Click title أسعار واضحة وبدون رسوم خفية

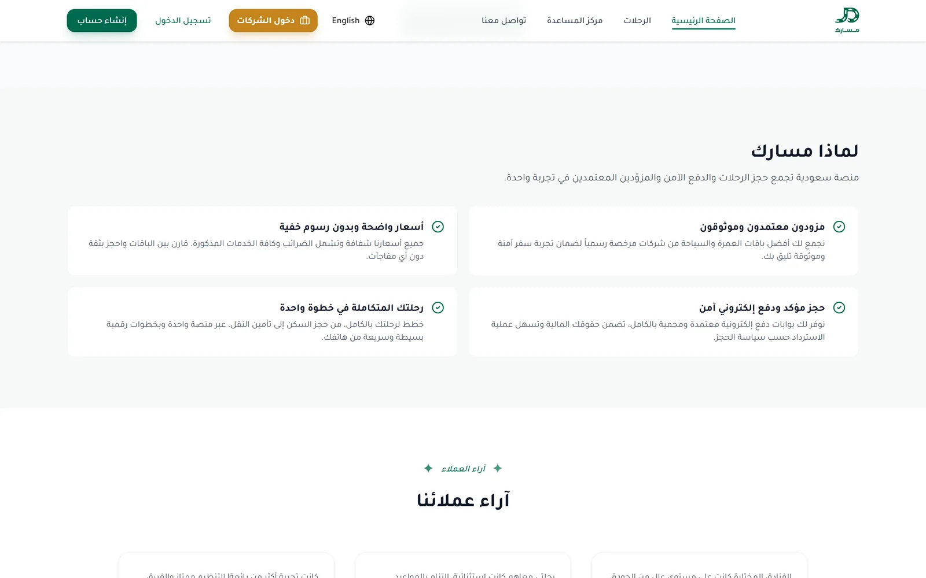(351, 227)
